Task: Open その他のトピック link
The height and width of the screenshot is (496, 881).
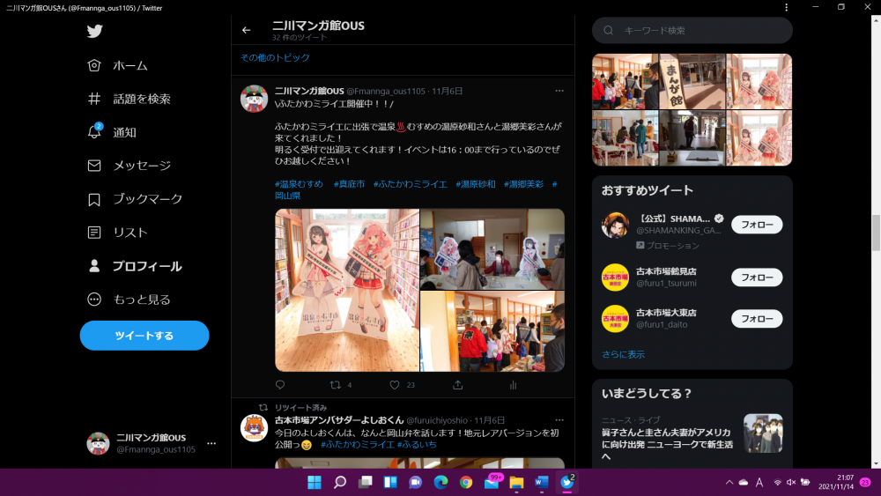Action: [275, 57]
